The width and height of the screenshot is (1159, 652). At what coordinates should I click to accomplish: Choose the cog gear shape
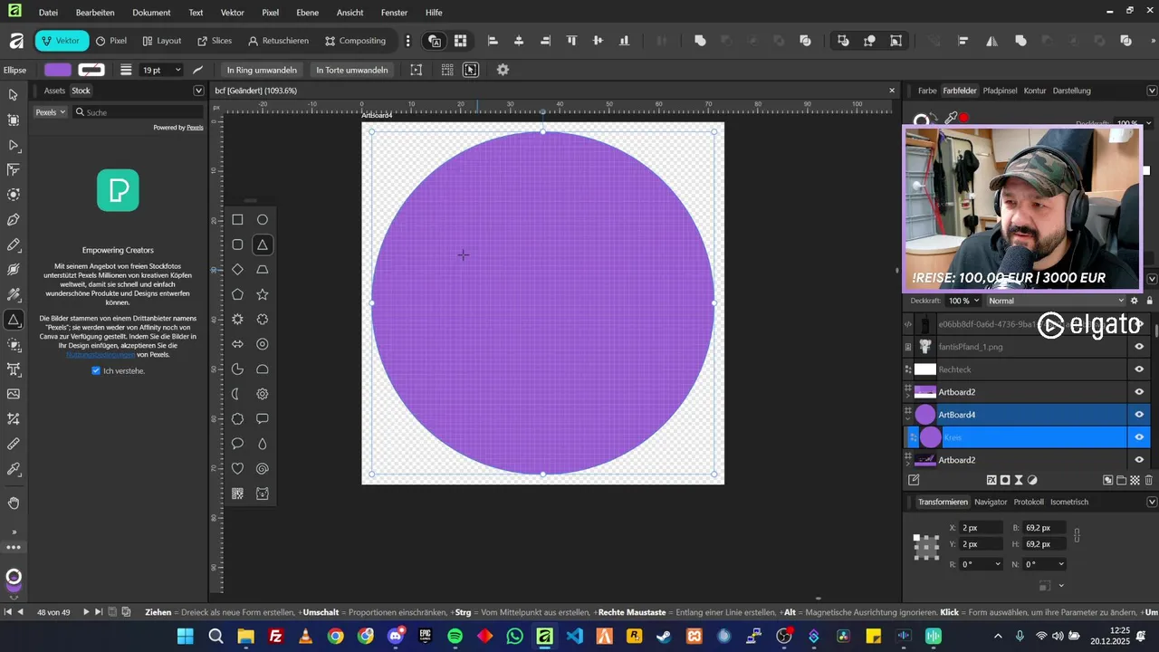263,394
